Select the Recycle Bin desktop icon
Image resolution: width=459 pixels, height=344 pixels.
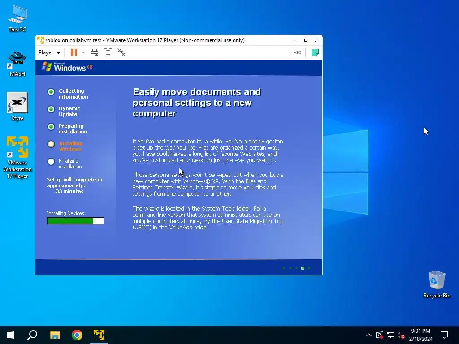[437, 284]
